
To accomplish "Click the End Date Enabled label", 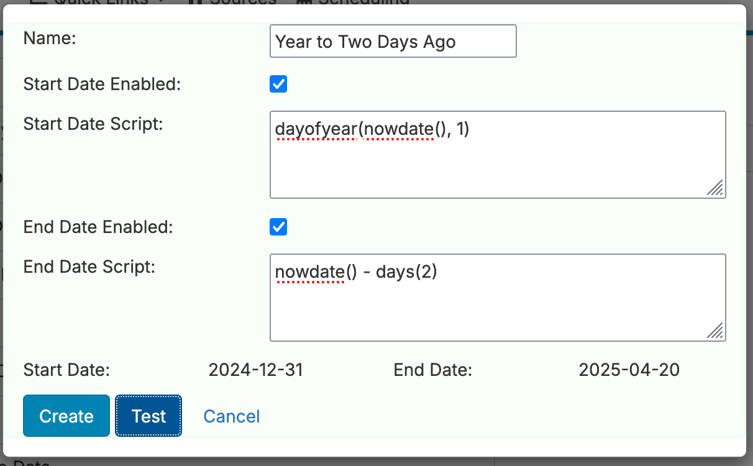I will click(x=98, y=227).
